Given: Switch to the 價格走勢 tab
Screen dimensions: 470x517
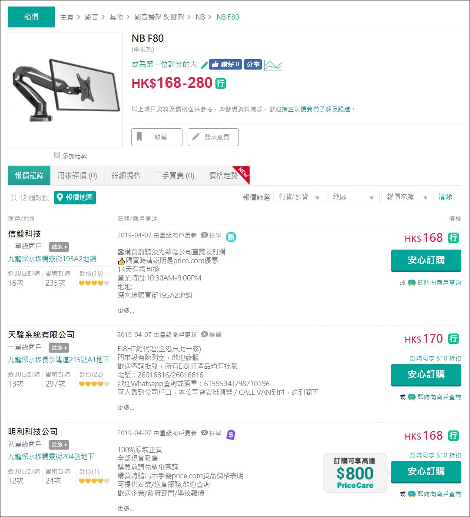Looking at the screenshot, I should (223, 176).
